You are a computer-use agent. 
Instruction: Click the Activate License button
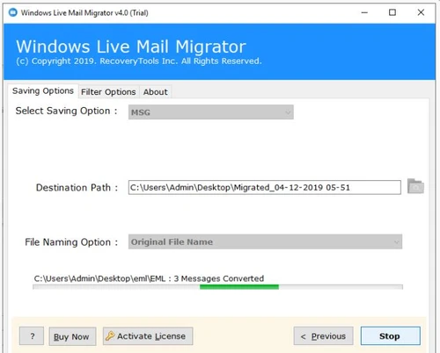coord(148,336)
